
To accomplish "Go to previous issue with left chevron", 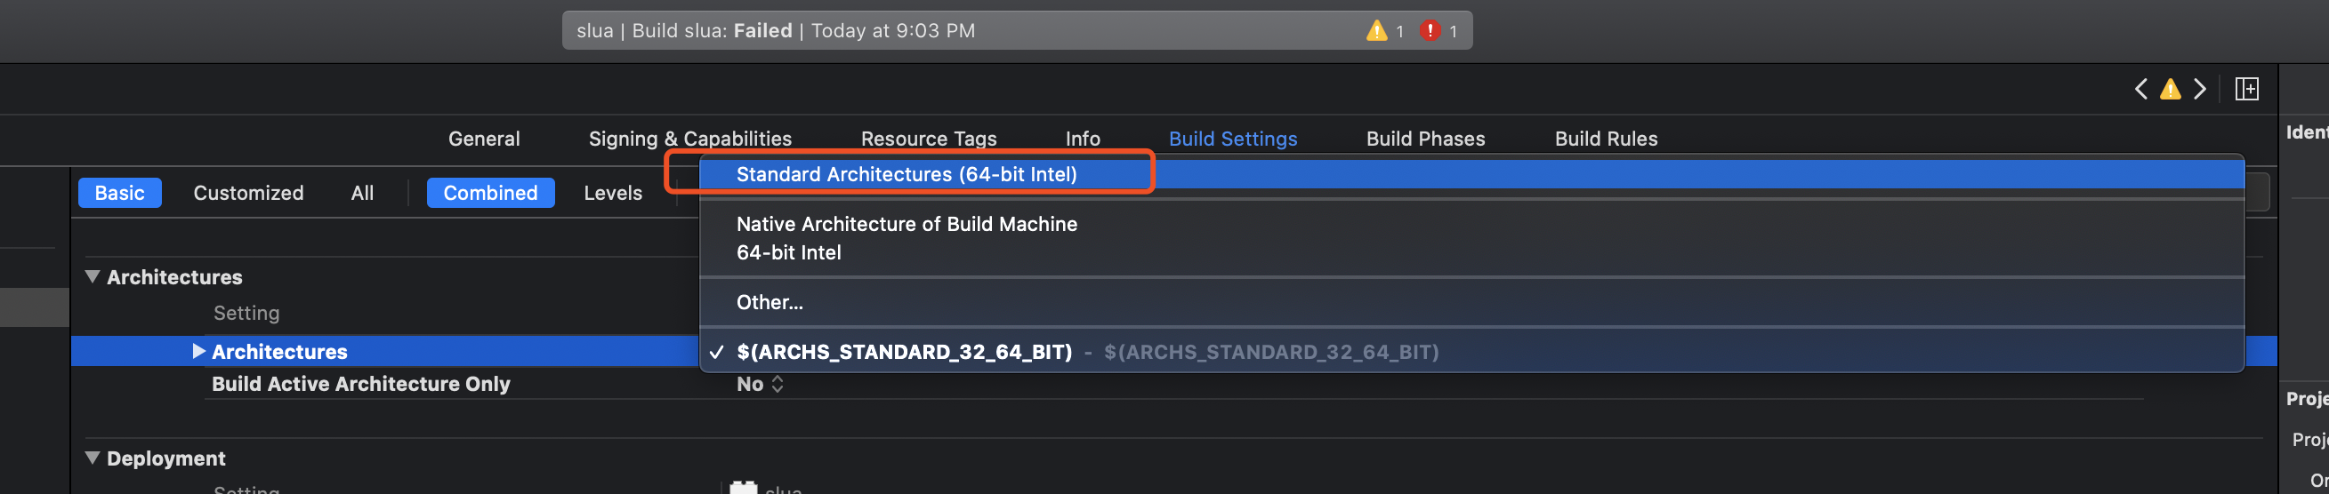I will coord(2140,90).
